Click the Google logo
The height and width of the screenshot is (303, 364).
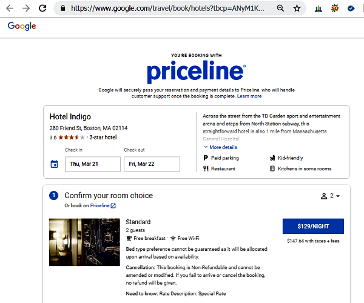22,26
